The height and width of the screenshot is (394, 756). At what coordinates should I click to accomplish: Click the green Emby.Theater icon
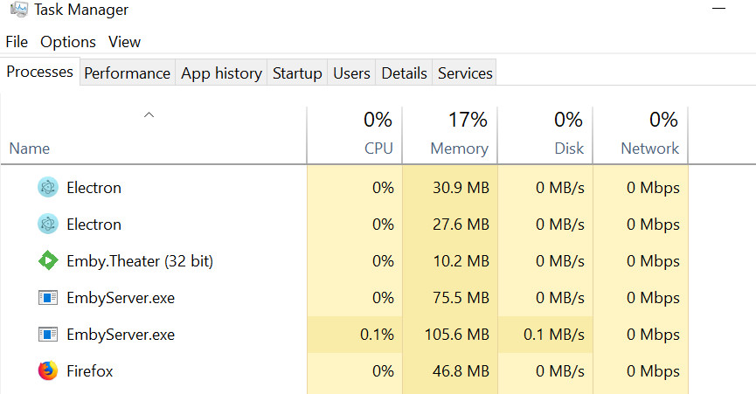[x=47, y=261]
